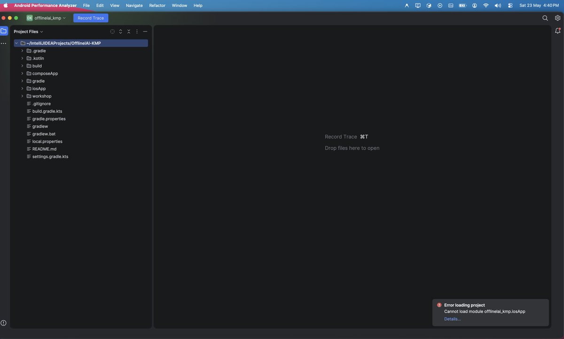The image size is (564, 339).
Task: Open Search Everywhere magnifier icon
Action: pyautogui.click(x=545, y=18)
